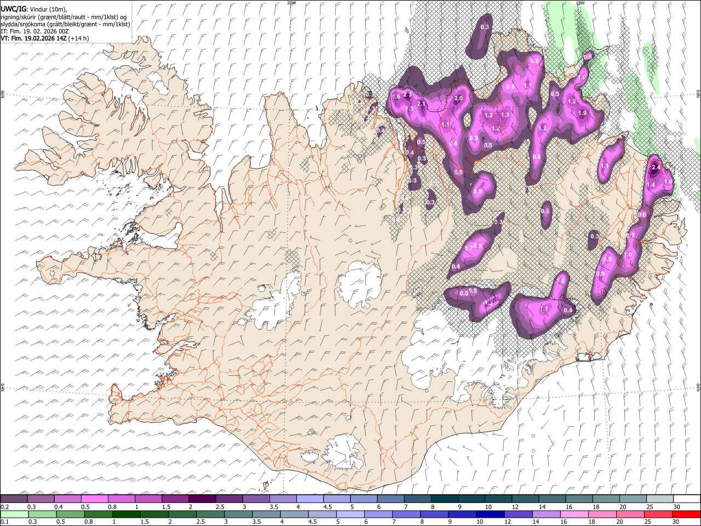Screen dimensions: 701x526
Task: Pick deep blue bottom-row swatch starting at 10
Action: 491,514
